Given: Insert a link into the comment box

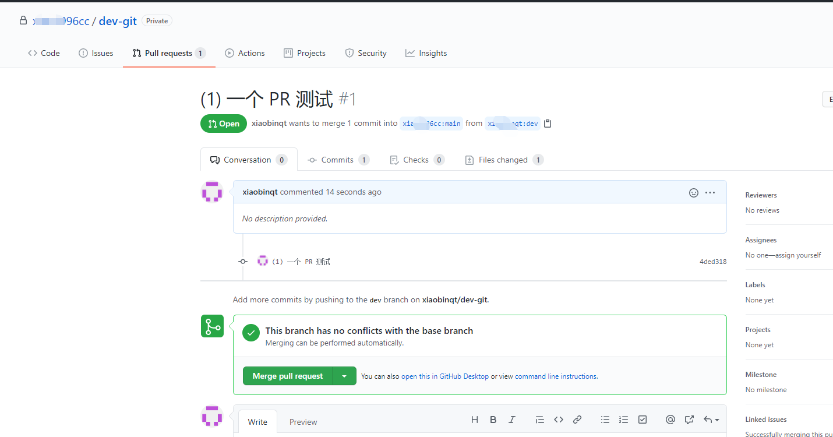Looking at the screenshot, I should 577,420.
